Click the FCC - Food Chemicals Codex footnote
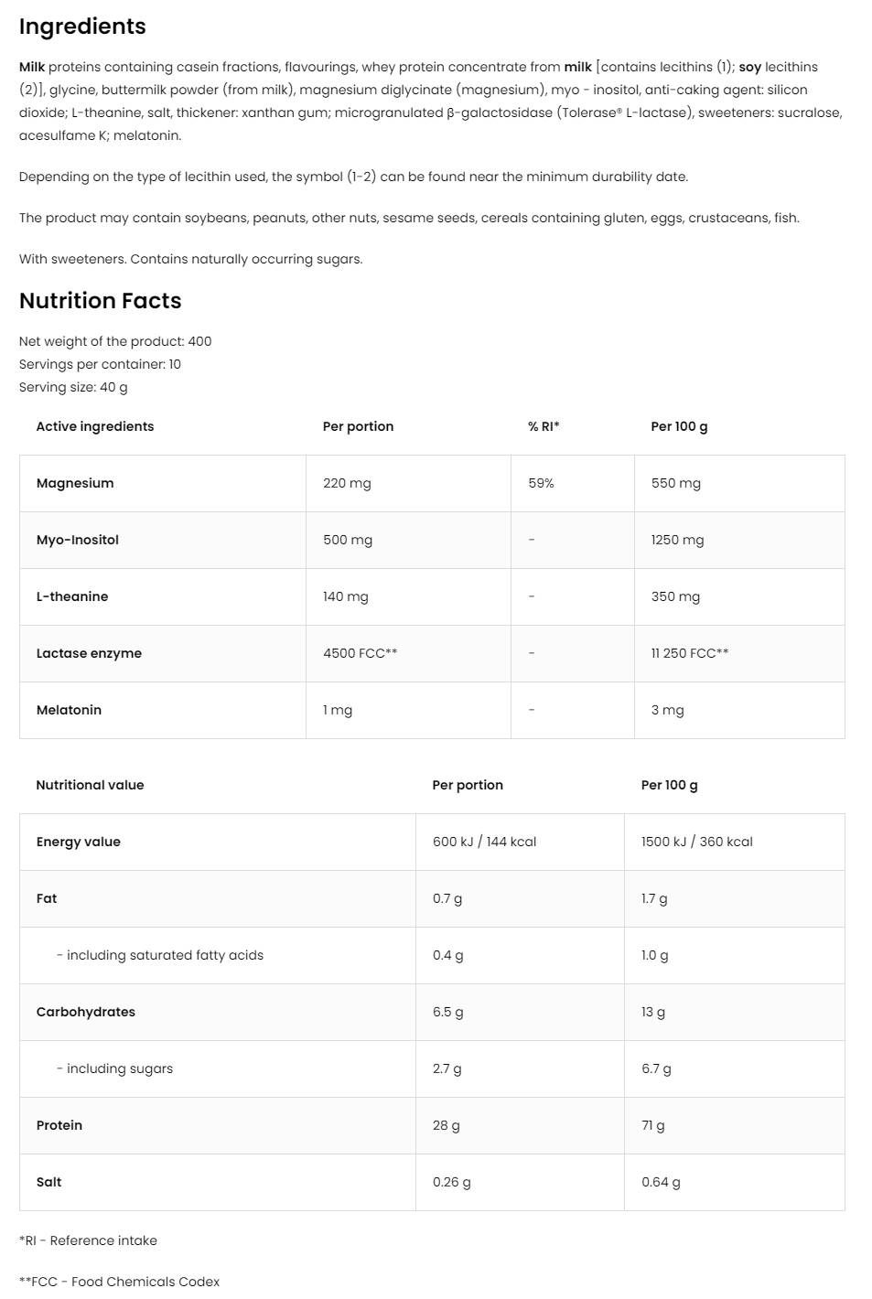Viewport: 872px width, 1299px height. pyautogui.click(x=120, y=1282)
